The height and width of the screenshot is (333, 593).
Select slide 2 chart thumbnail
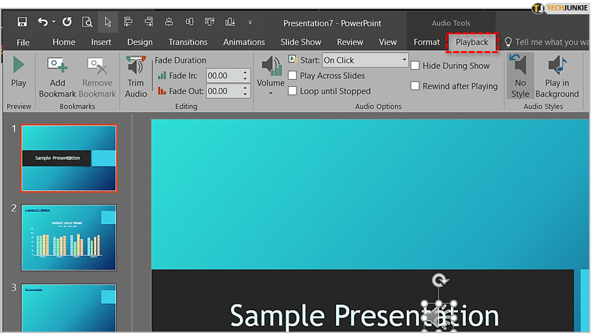69,238
